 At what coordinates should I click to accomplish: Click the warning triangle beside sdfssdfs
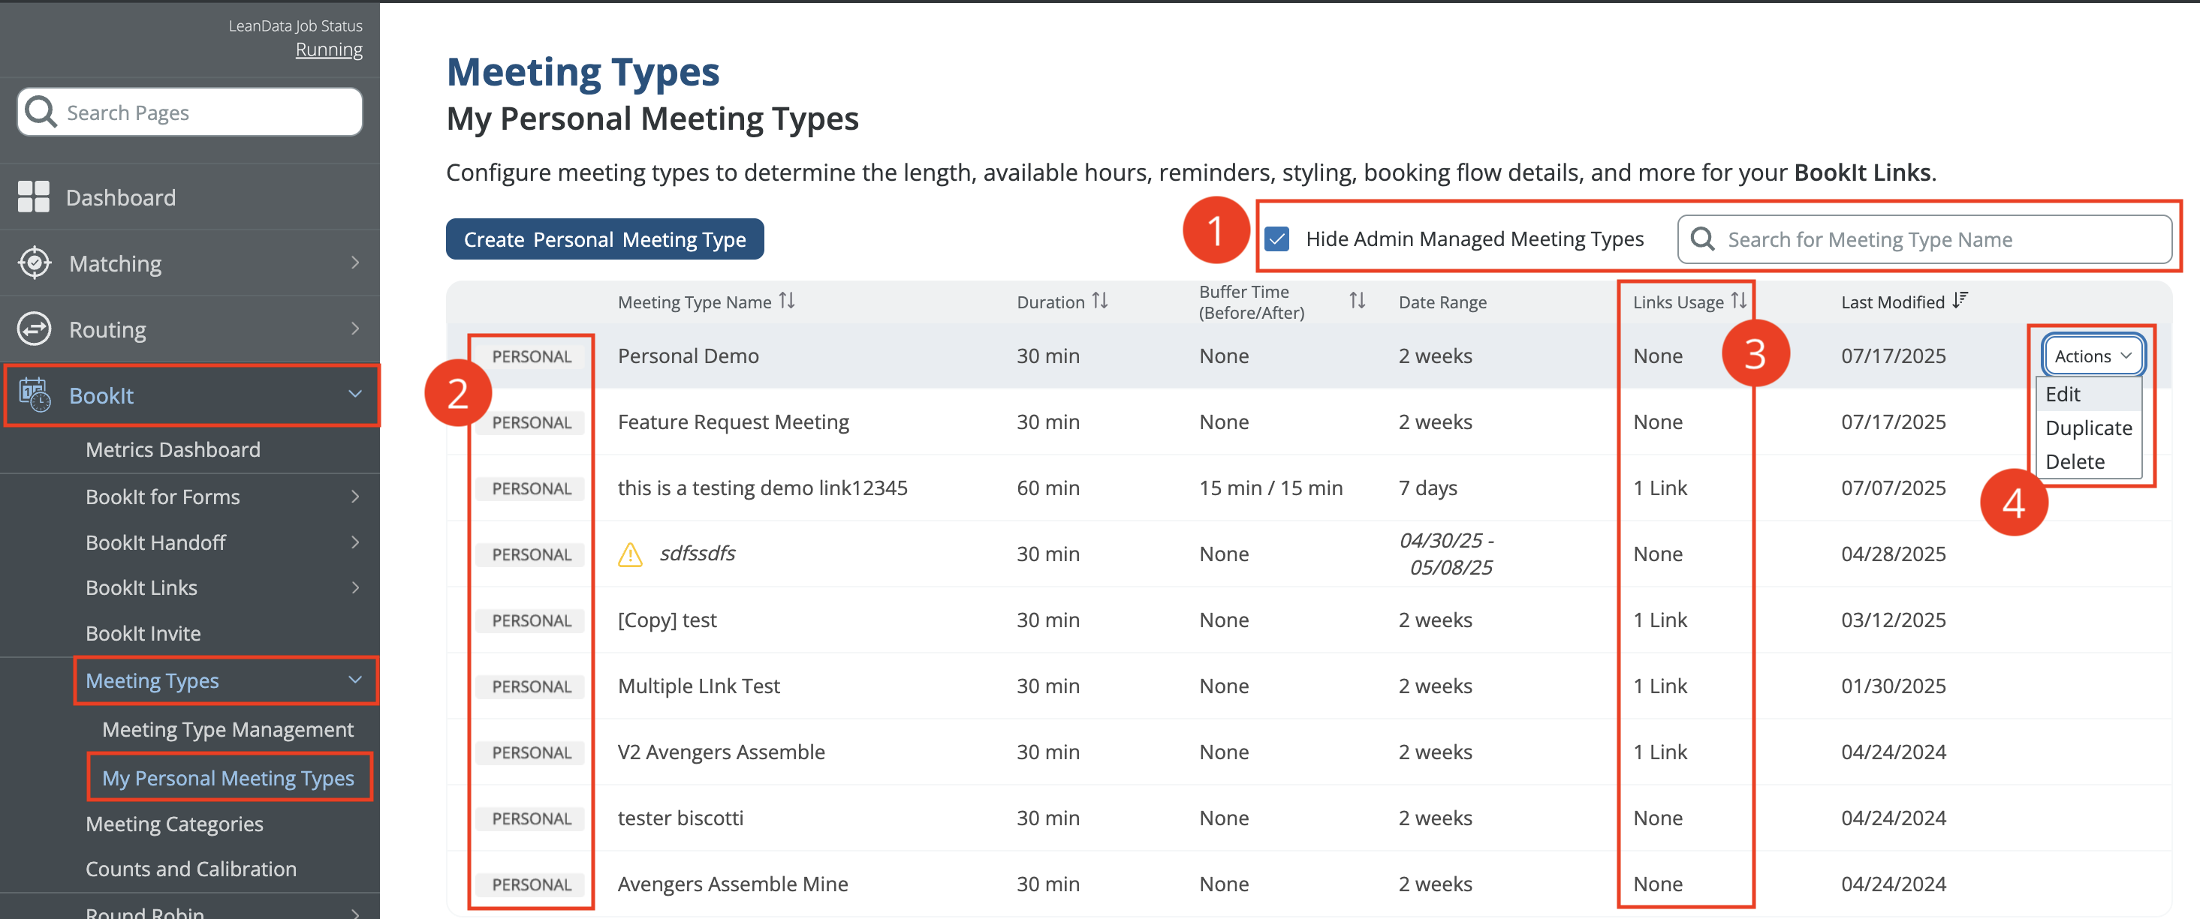point(629,554)
